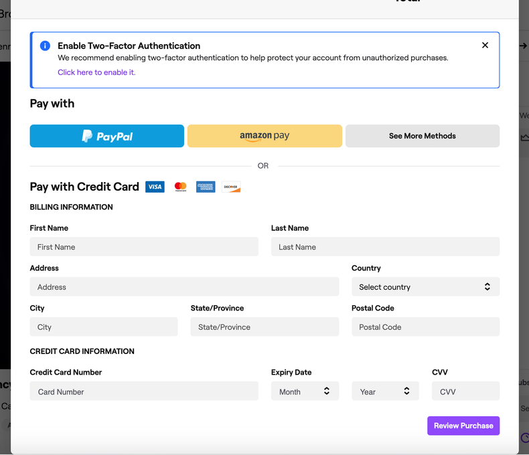Focus the CVV input field
529x455 pixels.
(x=465, y=391)
